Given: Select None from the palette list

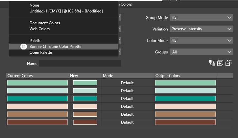Looking at the screenshot, I should point(34,5).
